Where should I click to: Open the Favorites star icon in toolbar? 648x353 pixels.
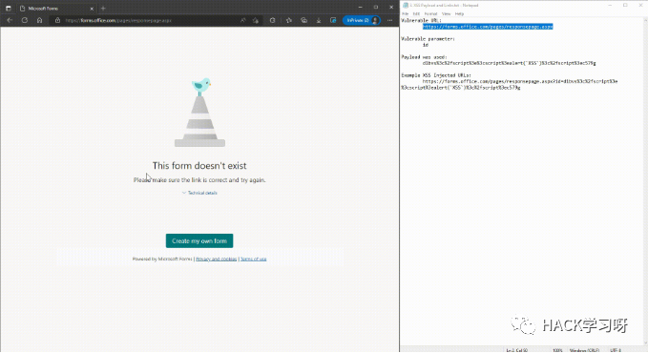click(289, 20)
